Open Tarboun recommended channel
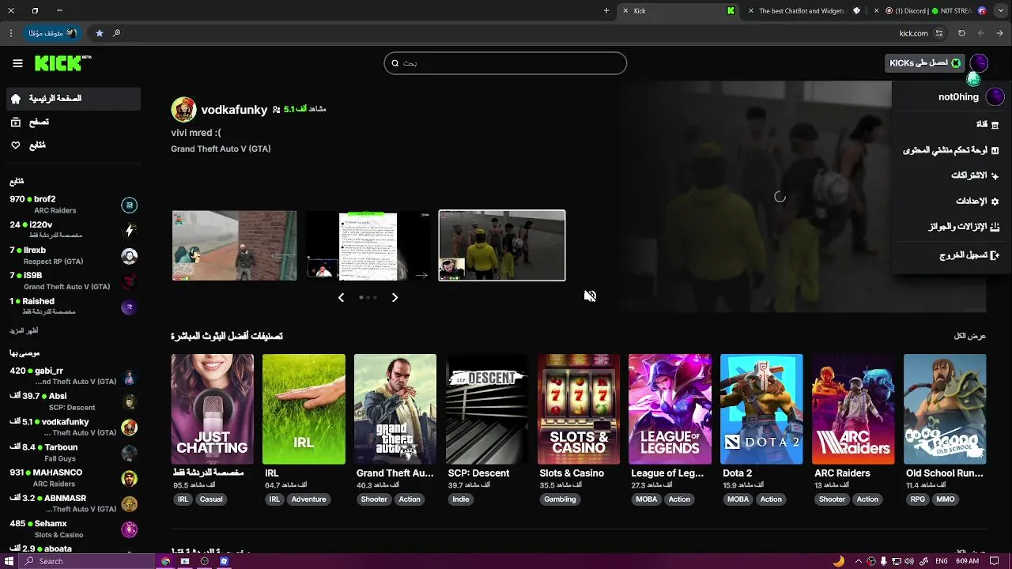Screen dimensions: 1012x569 (73, 452)
